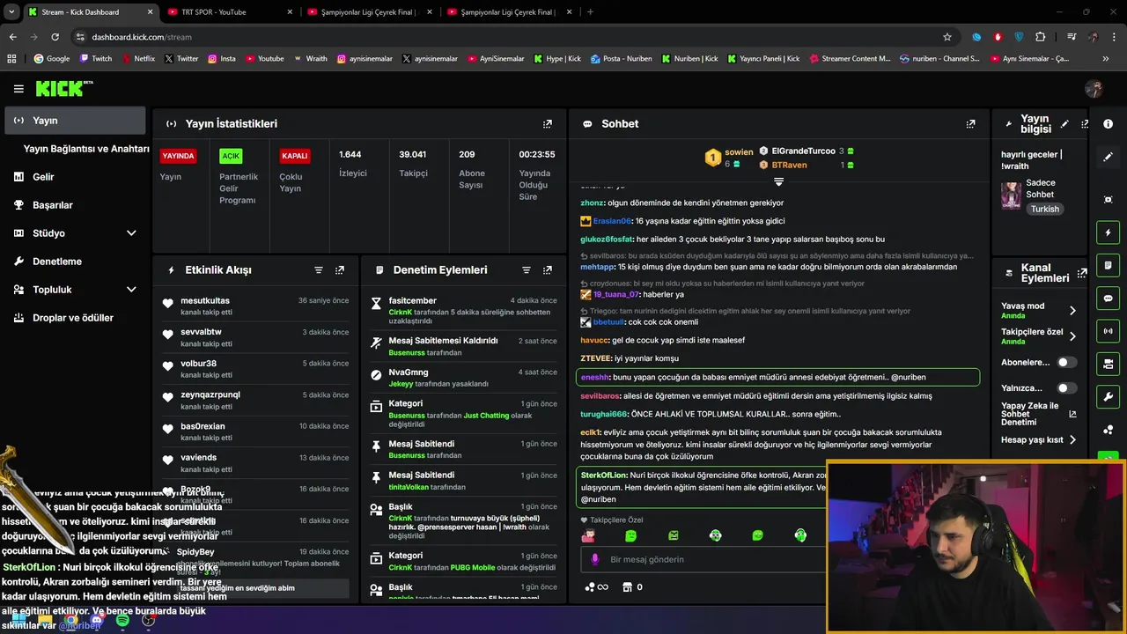This screenshot has height=634, width=1127.
Task: Click the Turkish language tag
Action: coord(1045,210)
